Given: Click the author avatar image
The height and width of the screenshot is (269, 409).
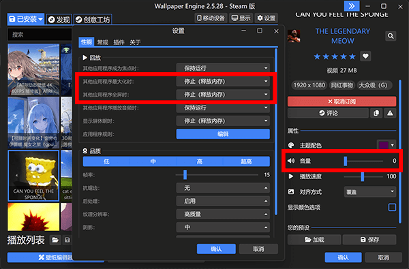Looking at the screenshot, I should tap(294, 36).
